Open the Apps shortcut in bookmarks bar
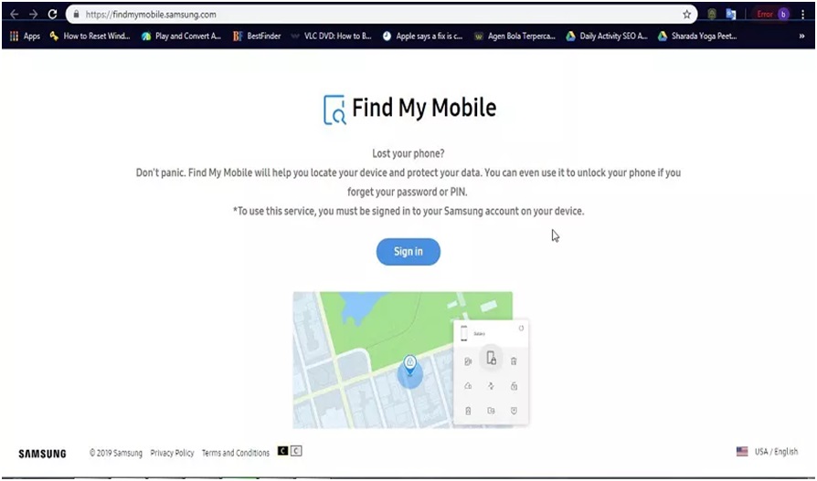The height and width of the screenshot is (481, 817). [25, 36]
